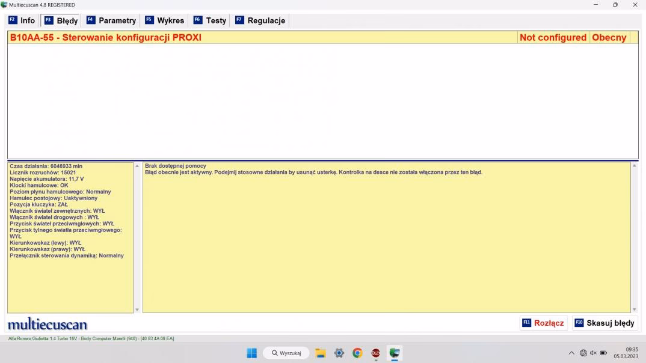Click the Settings gear icon on the taskbar
Image resolution: width=646 pixels, height=363 pixels.
point(339,353)
